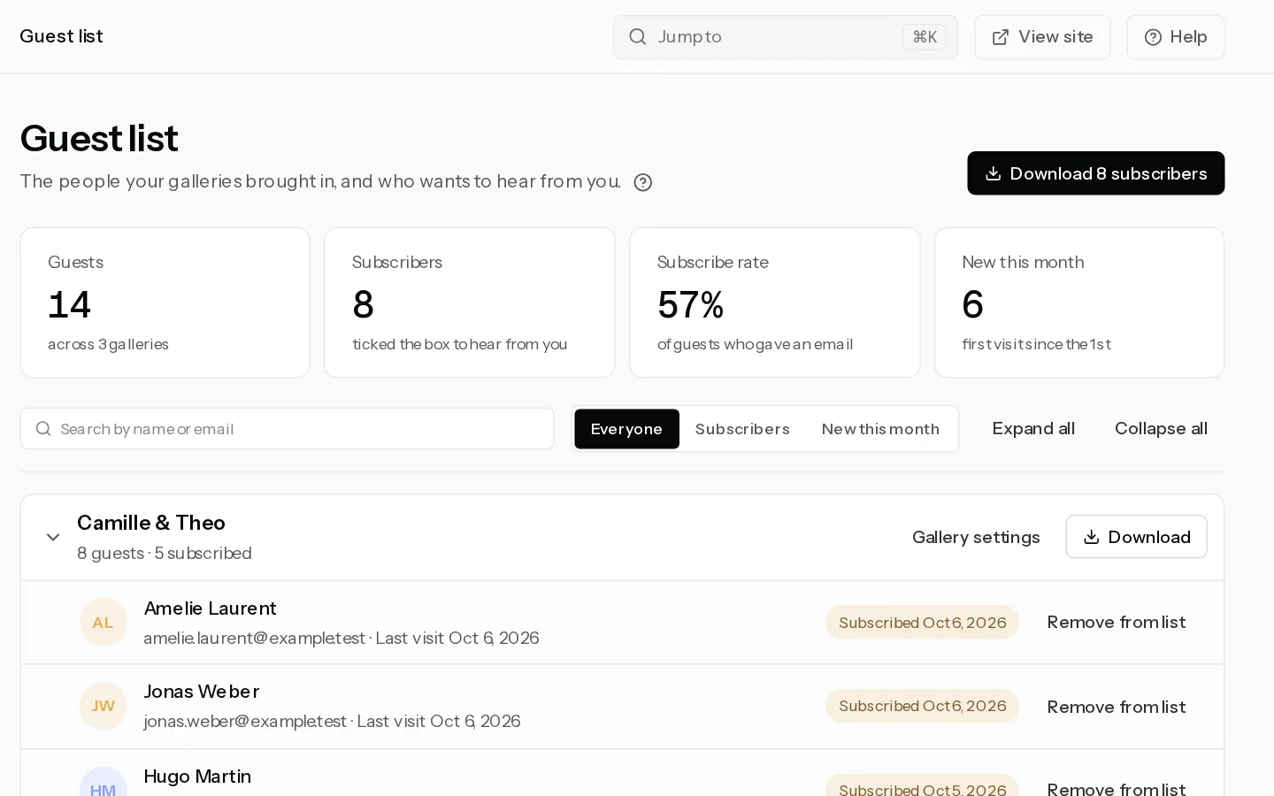Open Gallery settings for Camille & Theo
1274x796 pixels.
tap(976, 537)
